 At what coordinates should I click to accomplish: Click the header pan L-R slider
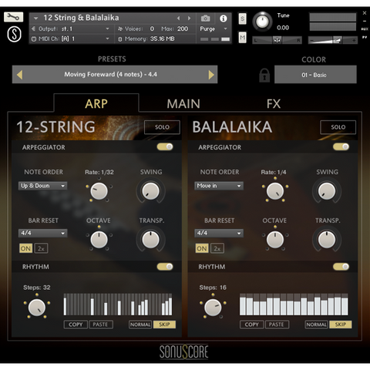point(277,40)
